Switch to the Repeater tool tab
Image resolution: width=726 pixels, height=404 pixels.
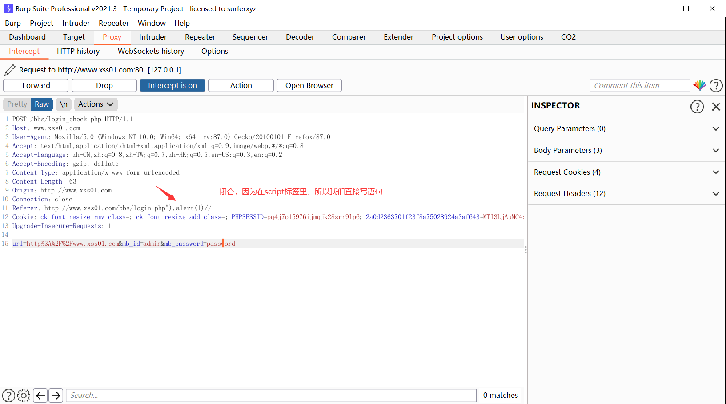(x=200, y=37)
